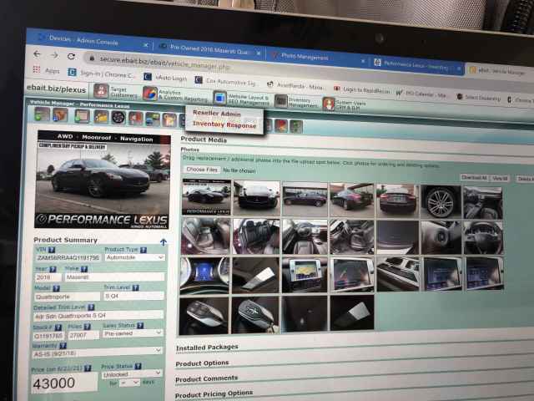Screen dimensions: 534x401
Task: Select the steering wheel photo thumbnail
Action: (x=483, y=237)
